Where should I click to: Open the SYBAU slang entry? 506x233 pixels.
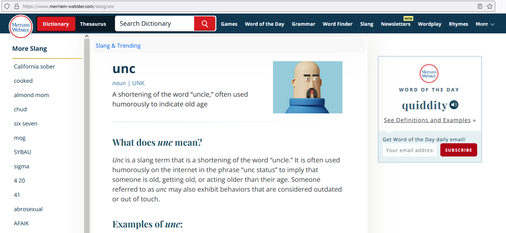pyautogui.click(x=23, y=152)
